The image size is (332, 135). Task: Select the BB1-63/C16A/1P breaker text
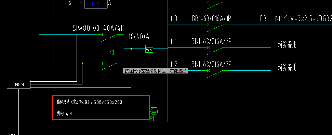[211, 18]
